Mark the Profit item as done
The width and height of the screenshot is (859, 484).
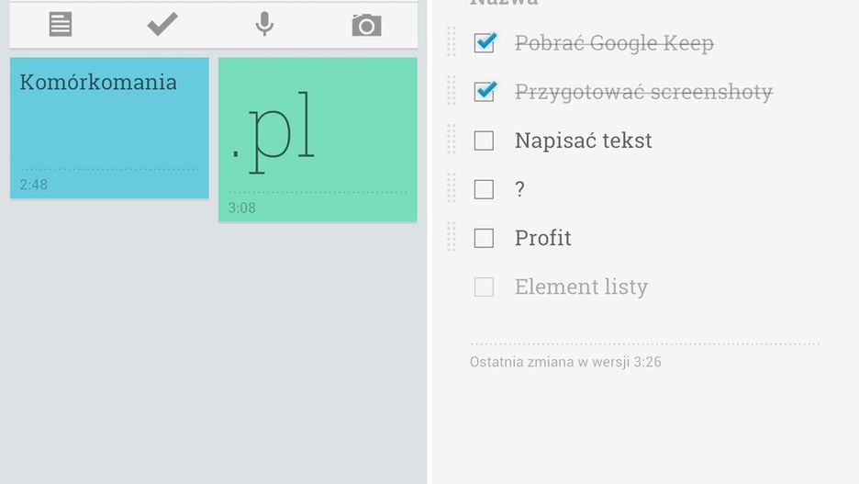click(484, 238)
